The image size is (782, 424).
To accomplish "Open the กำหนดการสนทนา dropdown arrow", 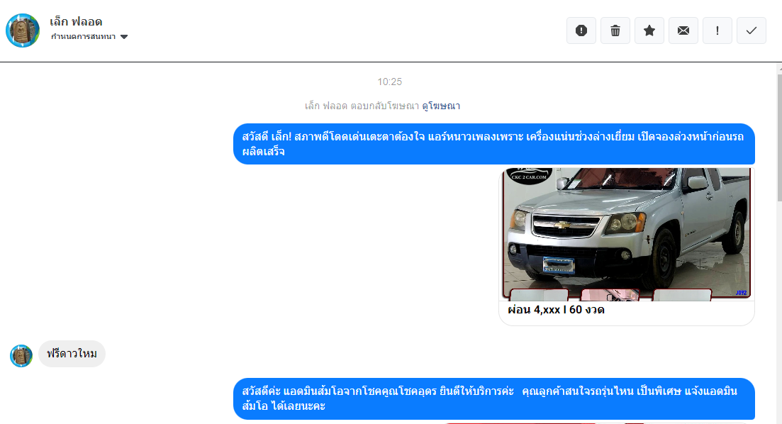I will click(124, 37).
